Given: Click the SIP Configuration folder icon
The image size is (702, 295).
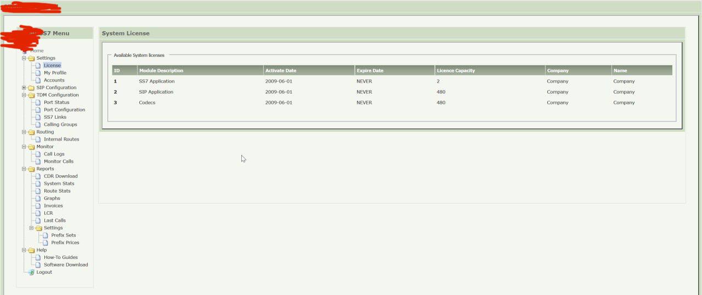Looking at the screenshot, I should [31, 88].
